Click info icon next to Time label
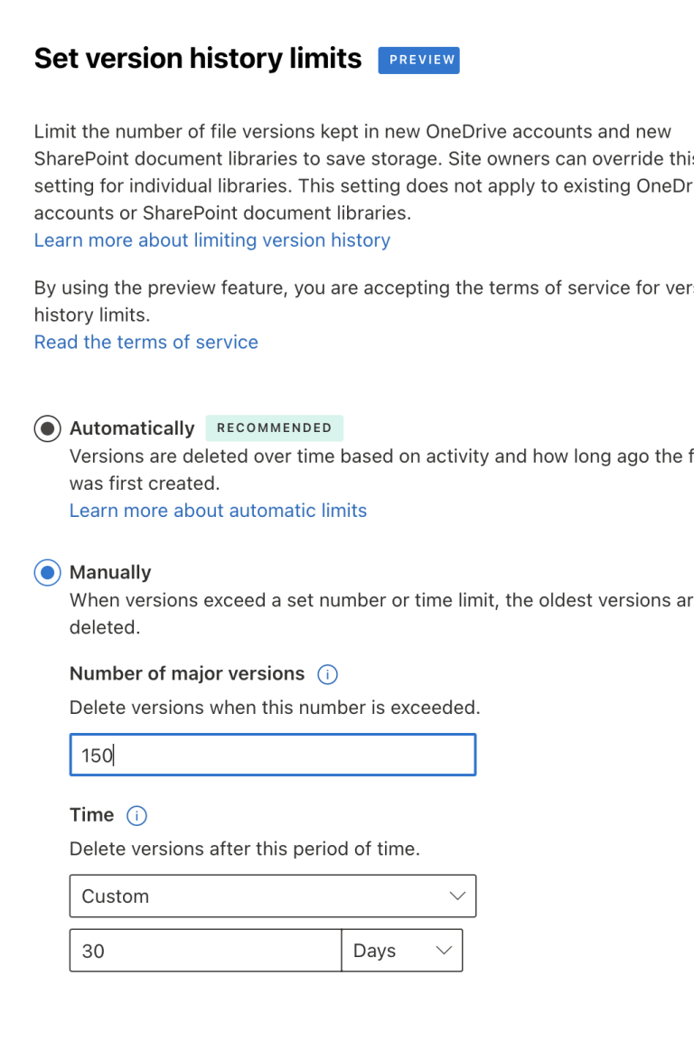Image resolution: width=694 pixels, height=1042 pixels. coord(136,816)
